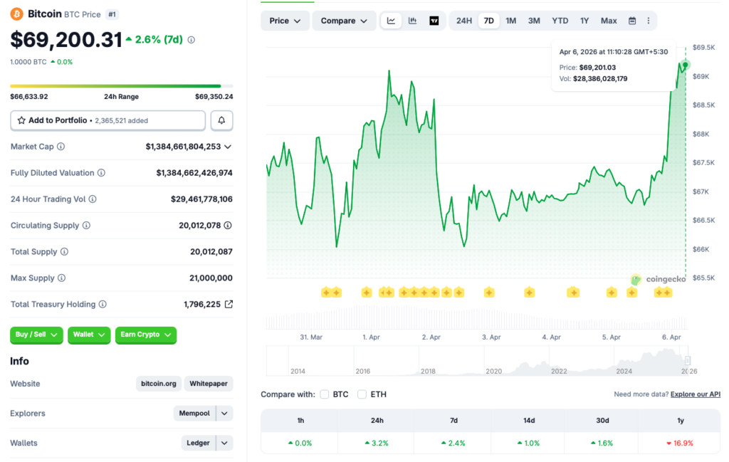Switch chart timeframe to 1M
Viewport: 729px width, 462px height.
[x=510, y=21]
